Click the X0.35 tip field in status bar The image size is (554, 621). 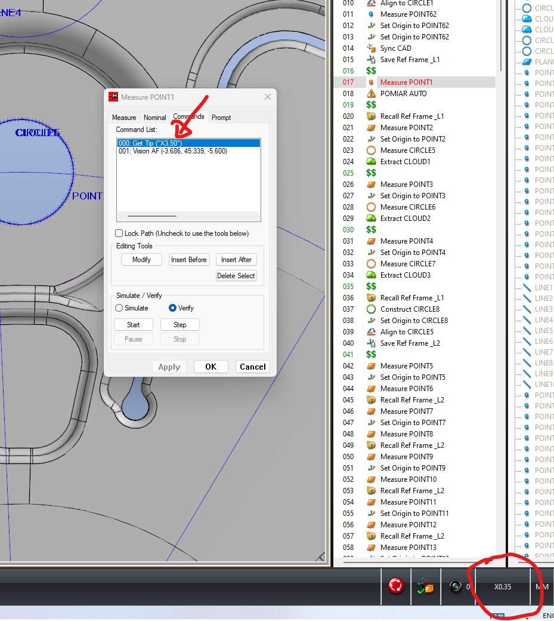click(x=503, y=586)
